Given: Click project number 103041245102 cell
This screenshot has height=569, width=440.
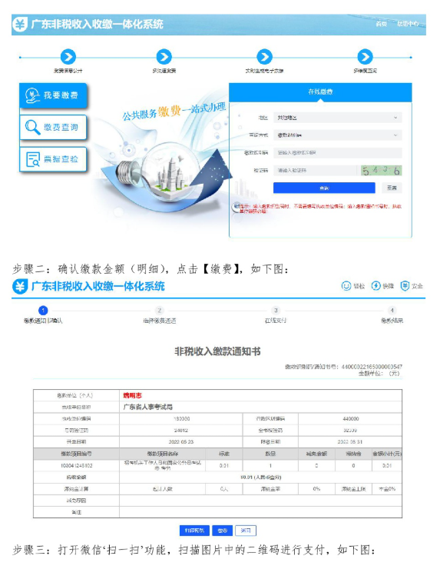Looking at the screenshot, I should tap(77, 465).
